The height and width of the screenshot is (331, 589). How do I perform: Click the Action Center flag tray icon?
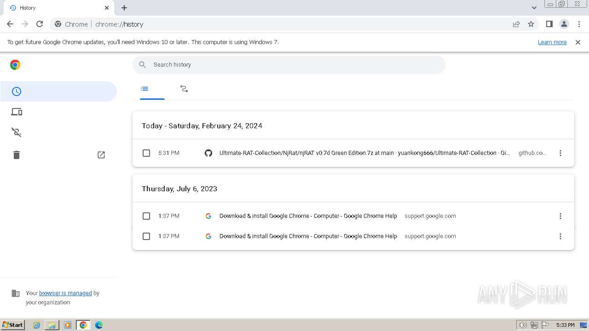pos(545,325)
